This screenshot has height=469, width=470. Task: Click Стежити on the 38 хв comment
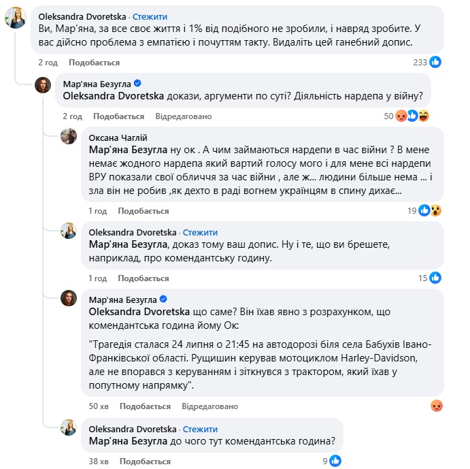point(200,430)
